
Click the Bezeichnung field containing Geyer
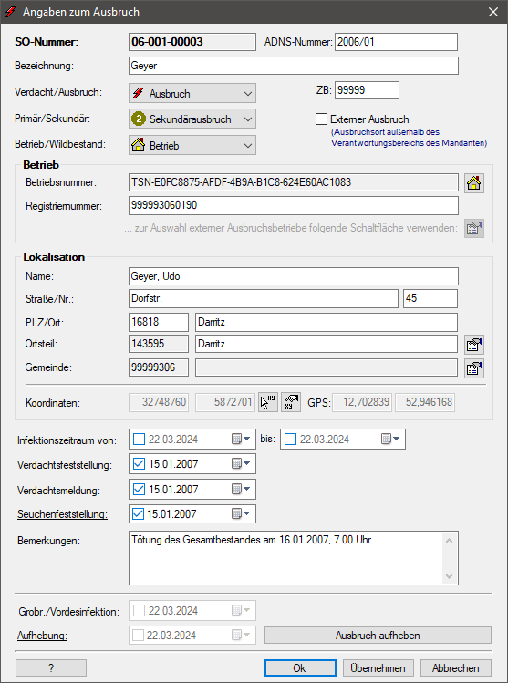294,66
